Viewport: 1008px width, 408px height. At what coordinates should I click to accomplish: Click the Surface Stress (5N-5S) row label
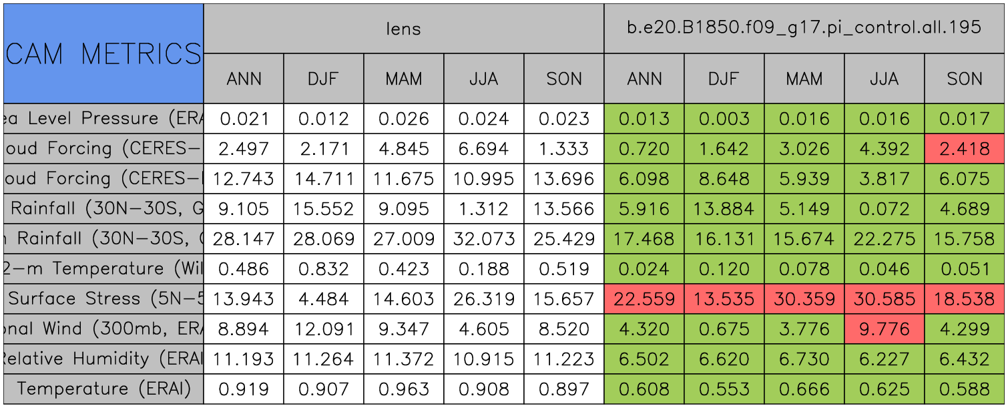[103, 299]
